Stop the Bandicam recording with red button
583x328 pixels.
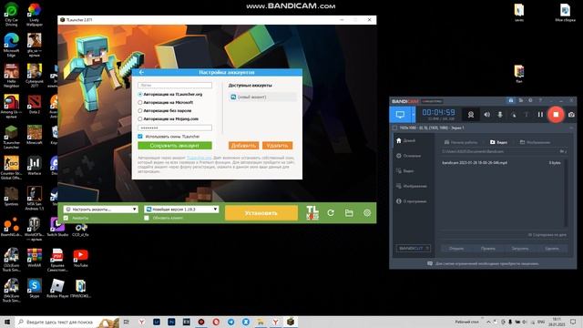[x=556, y=115]
